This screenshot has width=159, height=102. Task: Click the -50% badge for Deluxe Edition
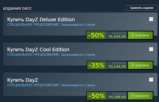click(x=96, y=35)
